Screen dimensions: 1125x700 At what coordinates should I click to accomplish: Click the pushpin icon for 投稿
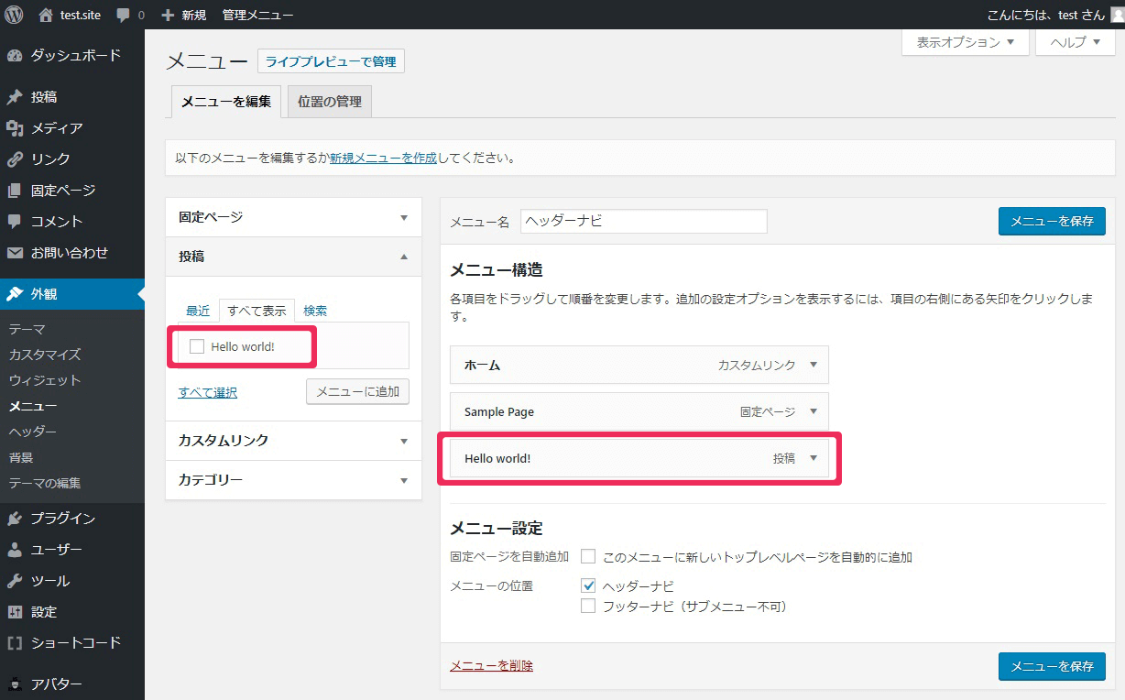coord(15,97)
